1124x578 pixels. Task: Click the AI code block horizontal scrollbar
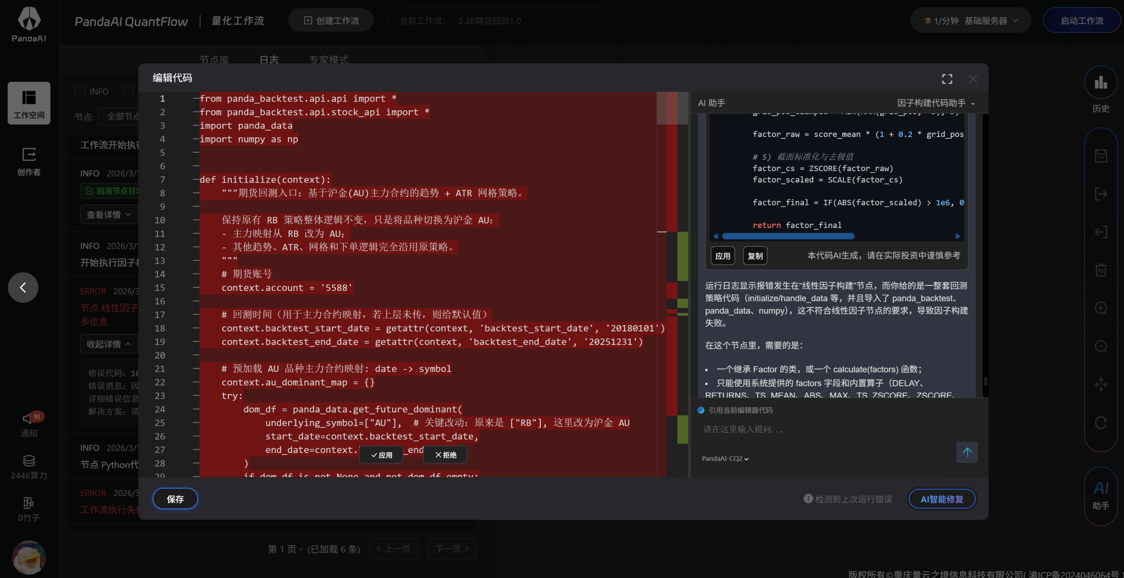click(x=788, y=236)
